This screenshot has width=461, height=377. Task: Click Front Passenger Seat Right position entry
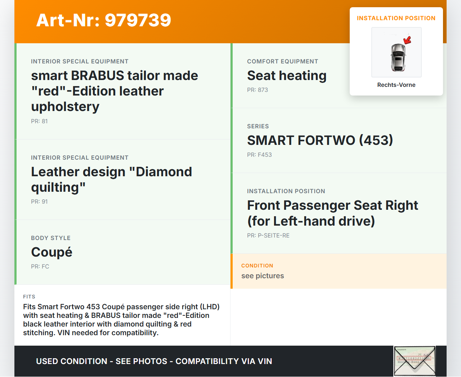click(339, 213)
